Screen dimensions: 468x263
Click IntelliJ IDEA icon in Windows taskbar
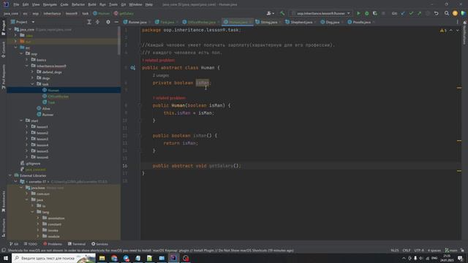[x=173, y=258]
